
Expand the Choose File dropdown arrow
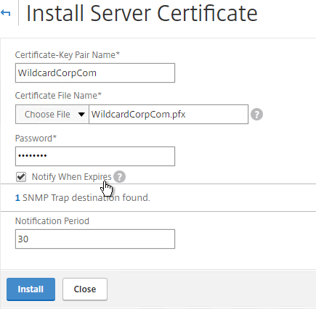coord(81,115)
